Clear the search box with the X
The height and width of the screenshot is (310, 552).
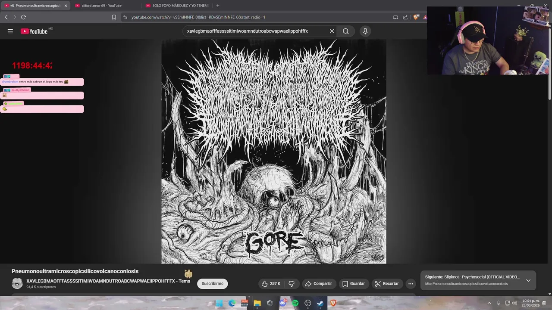click(x=332, y=31)
